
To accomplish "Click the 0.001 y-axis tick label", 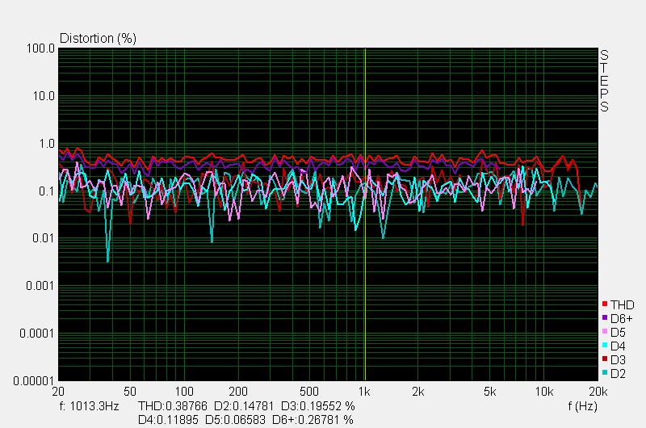I will 40,286.
